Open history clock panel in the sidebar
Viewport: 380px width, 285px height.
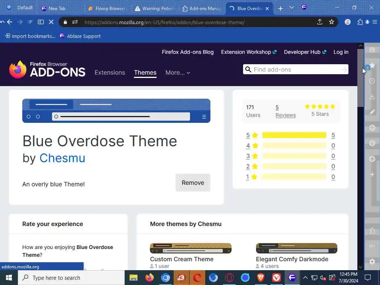[372, 81]
